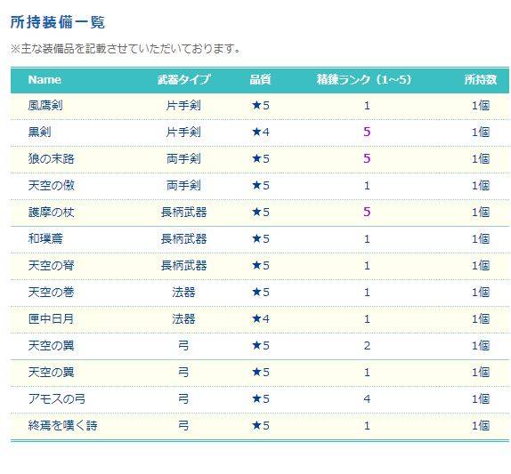511x474 pixels.
Task: Click ★5 quality in the 天空の巻 row
Action: 260,293
